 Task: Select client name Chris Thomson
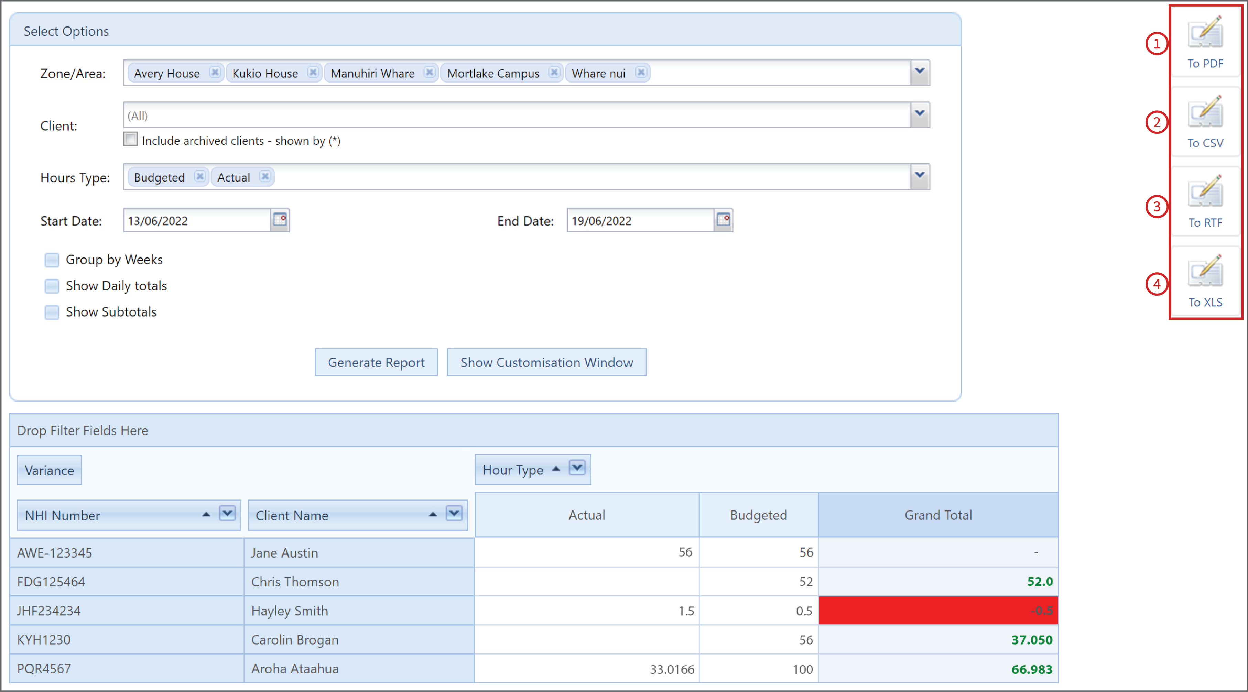tap(359, 582)
